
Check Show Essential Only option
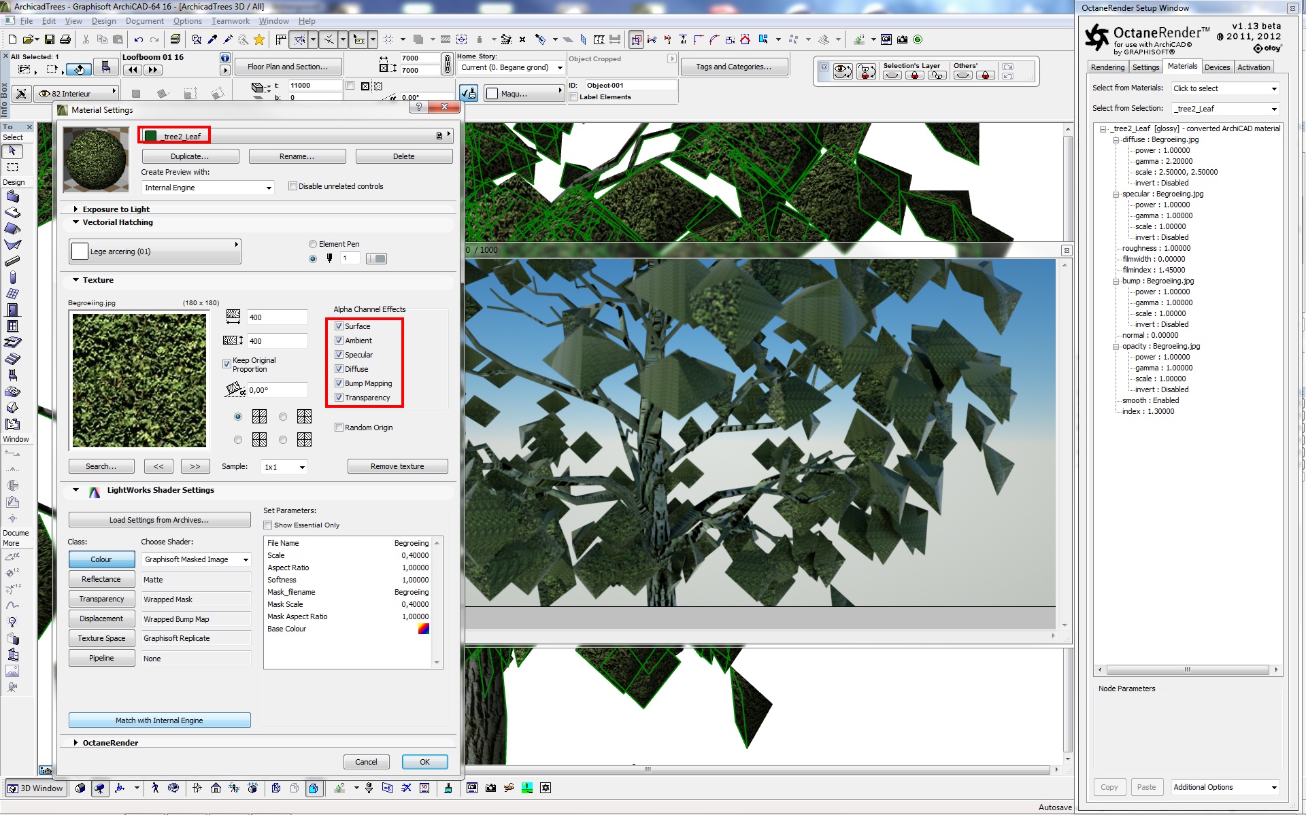(268, 525)
